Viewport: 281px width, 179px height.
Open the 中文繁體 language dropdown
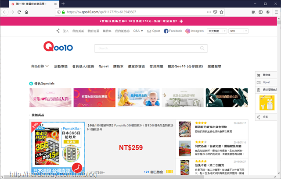tap(217, 31)
